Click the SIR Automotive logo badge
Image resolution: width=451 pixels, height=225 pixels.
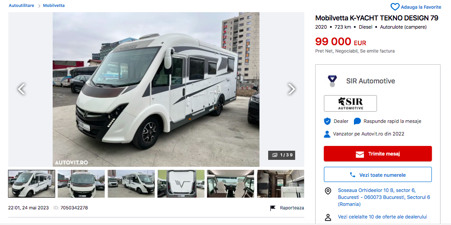pyautogui.click(x=350, y=103)
